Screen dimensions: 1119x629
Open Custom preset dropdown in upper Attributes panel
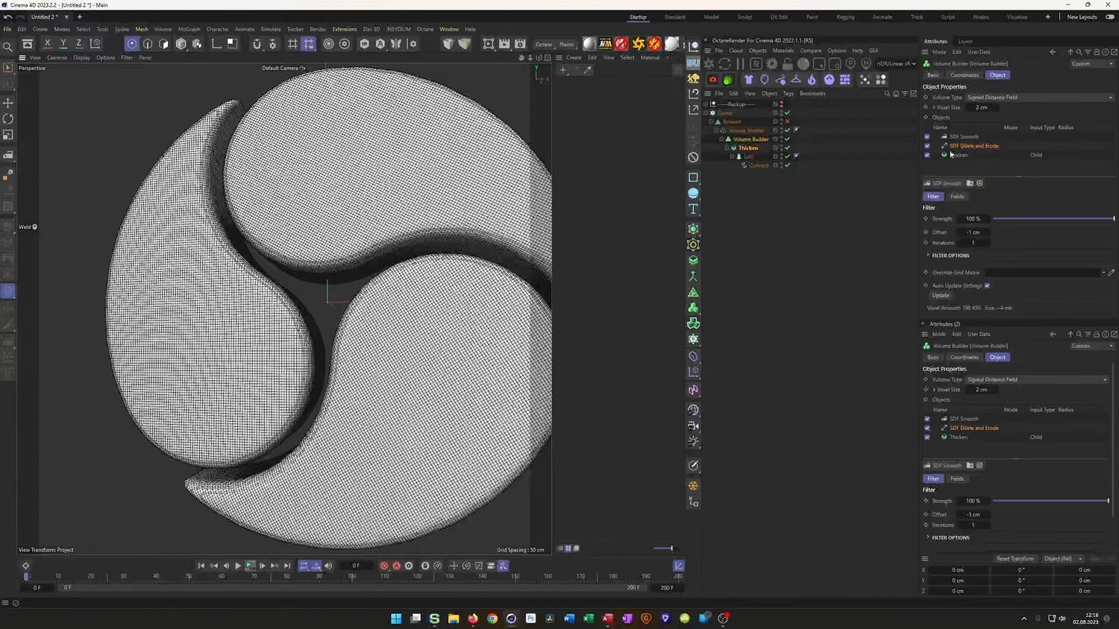coord(1092,64)
